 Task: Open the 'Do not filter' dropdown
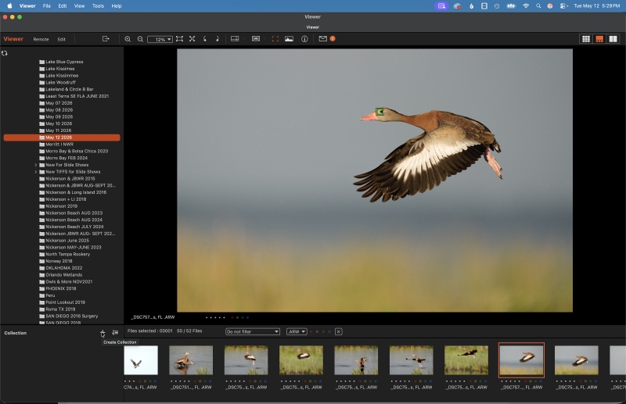253,331
